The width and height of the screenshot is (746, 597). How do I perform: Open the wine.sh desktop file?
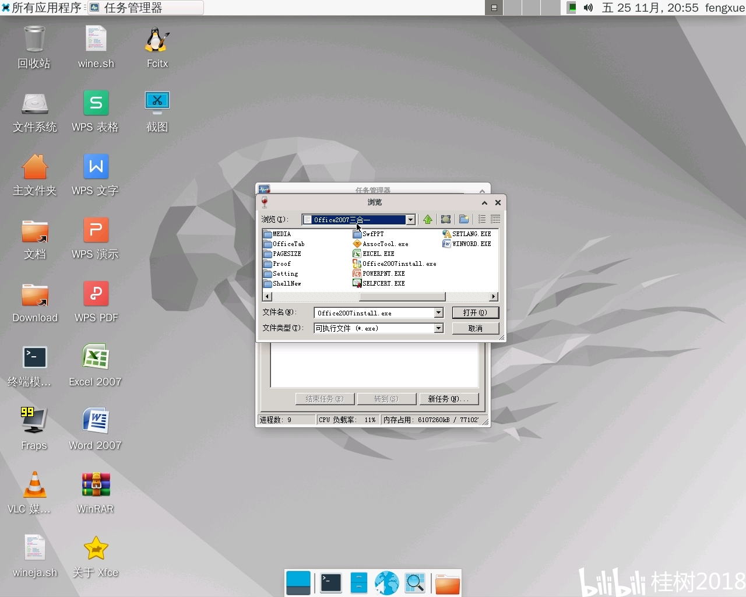coord(96,48)
